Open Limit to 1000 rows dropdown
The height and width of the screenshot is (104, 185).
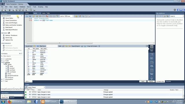coord(67,16)
